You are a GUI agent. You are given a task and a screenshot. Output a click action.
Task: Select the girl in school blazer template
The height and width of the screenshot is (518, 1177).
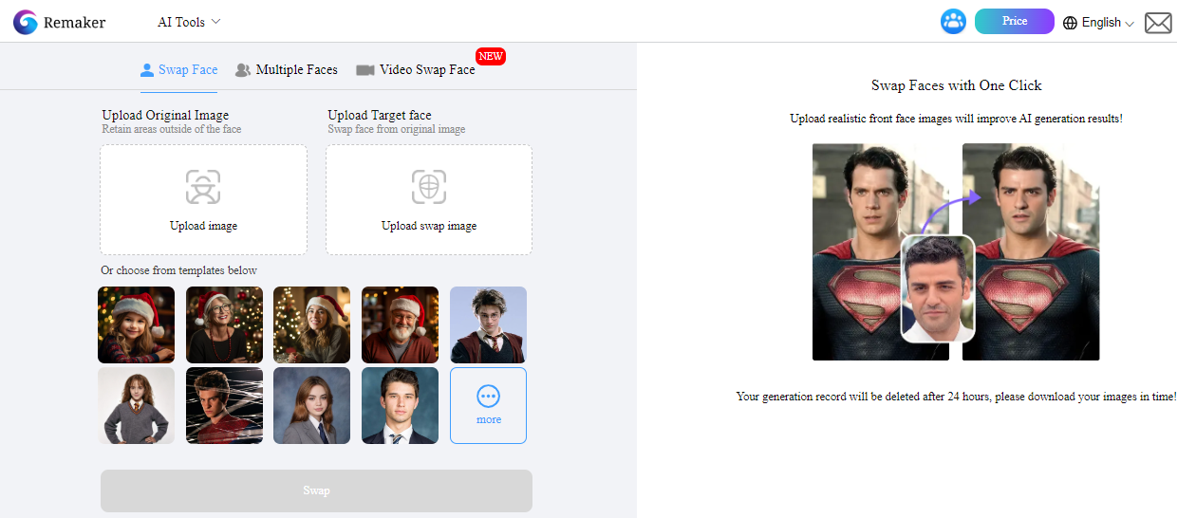pyautogui.click(x=312, y=405)
